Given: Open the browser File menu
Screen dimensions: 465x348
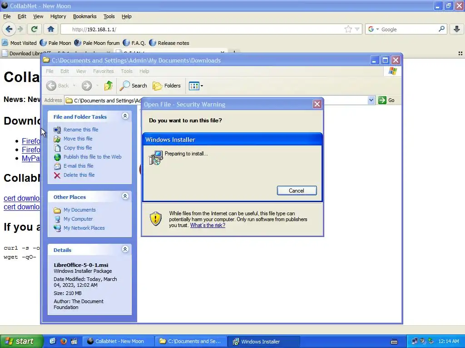Looking at the screenshot, I should (x=7, y=16).
